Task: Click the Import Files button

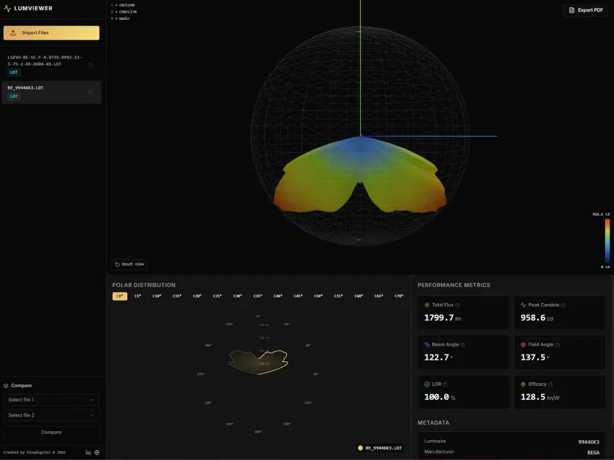Action: pyautogui.click(x=51, y=33)
